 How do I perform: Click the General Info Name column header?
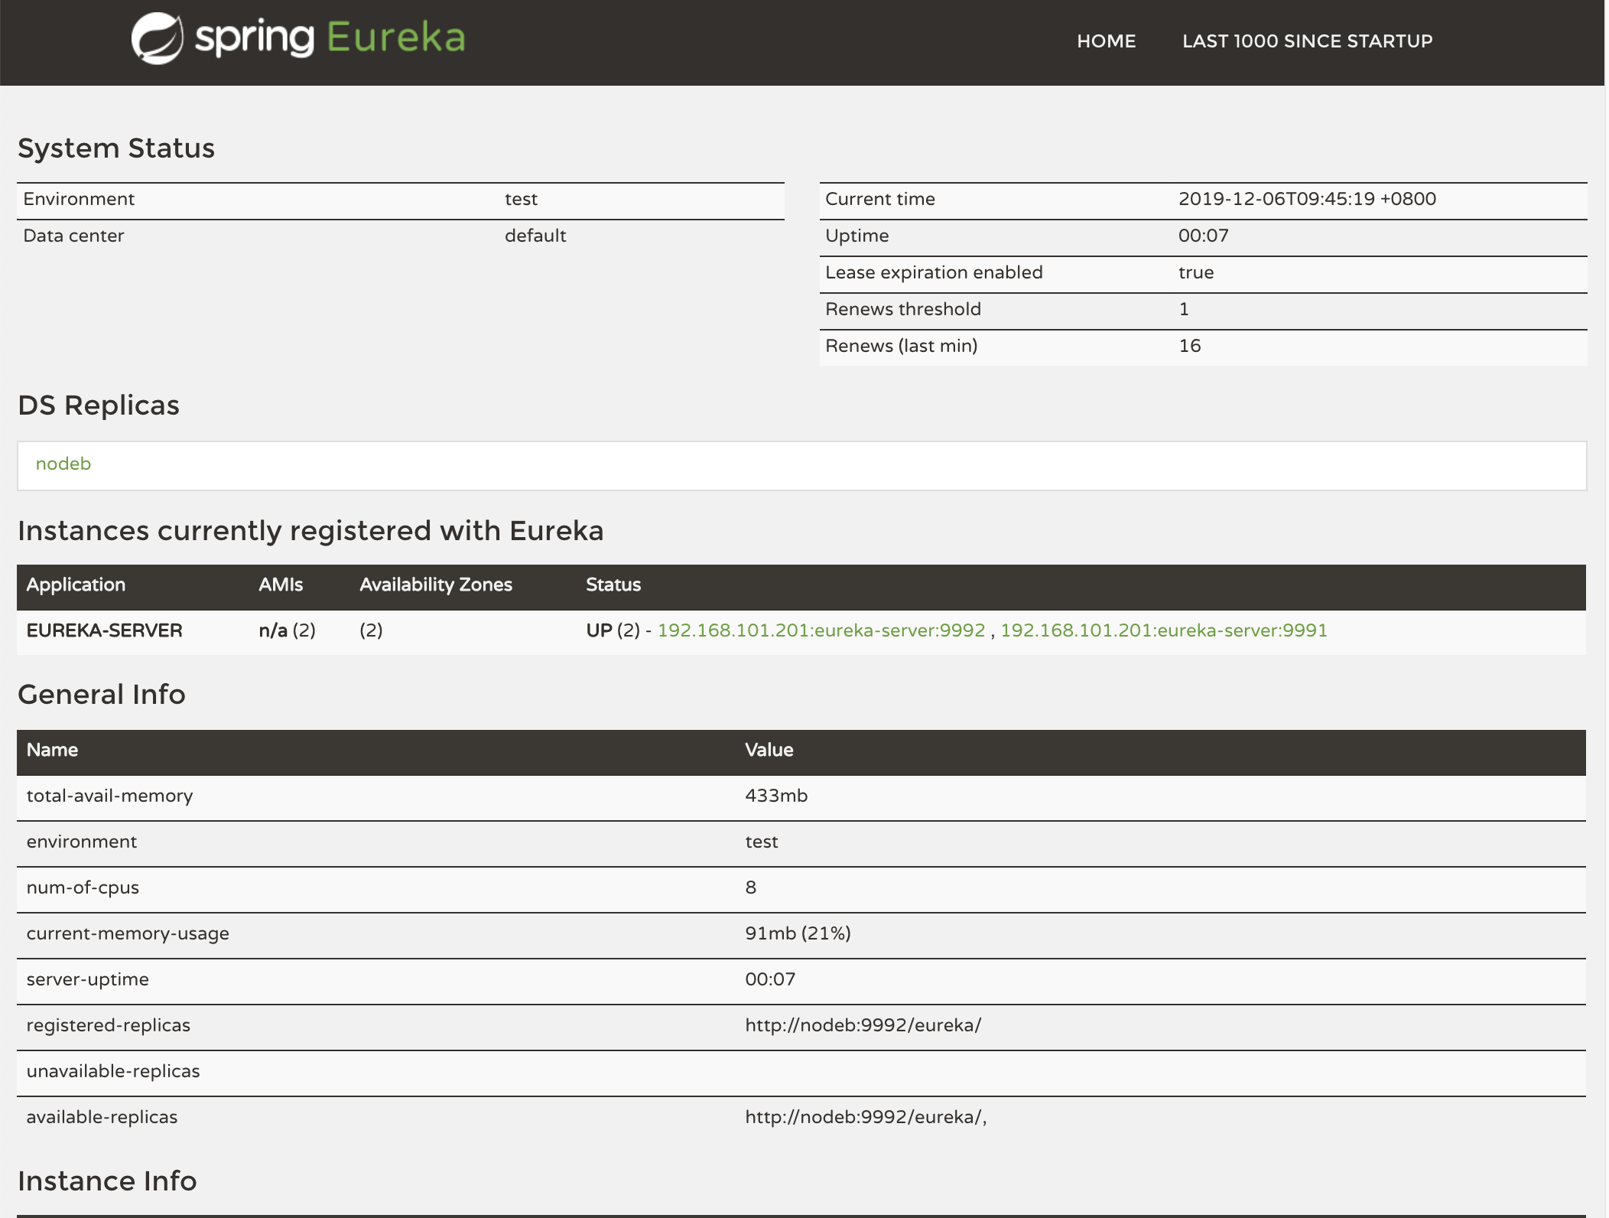click(52, 751)
